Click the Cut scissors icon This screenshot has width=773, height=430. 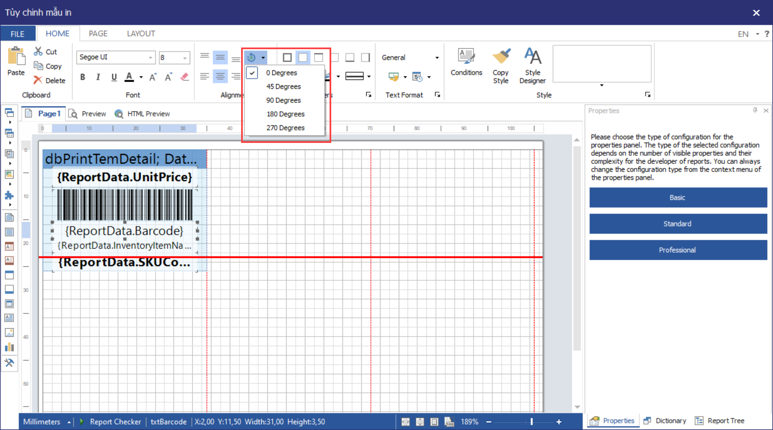[x=38, y=51]
